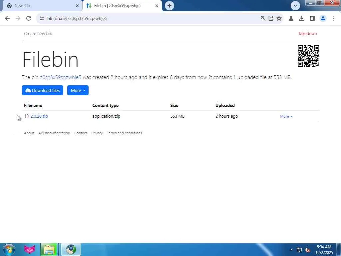This screenshot has width=341, height=256.
Task: Open a new tab with plus button
Action: click(x=170, y=6)
